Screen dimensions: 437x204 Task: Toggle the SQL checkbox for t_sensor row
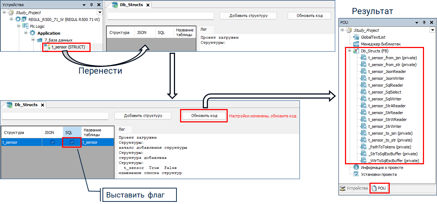(72, 142)
